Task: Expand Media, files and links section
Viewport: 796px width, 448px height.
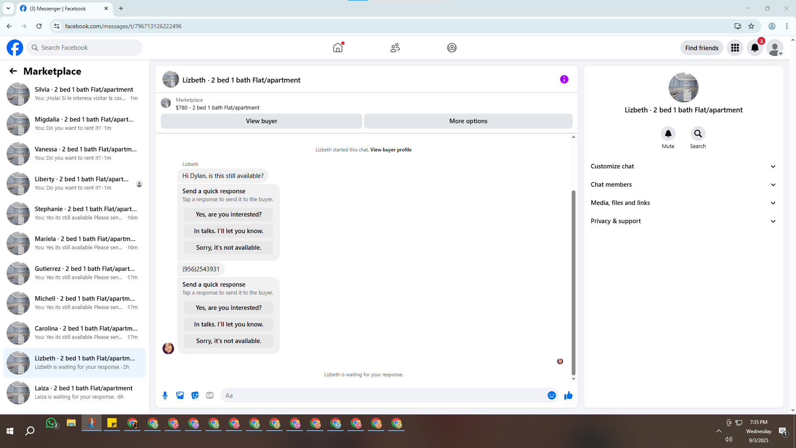Action: [683, 203]
